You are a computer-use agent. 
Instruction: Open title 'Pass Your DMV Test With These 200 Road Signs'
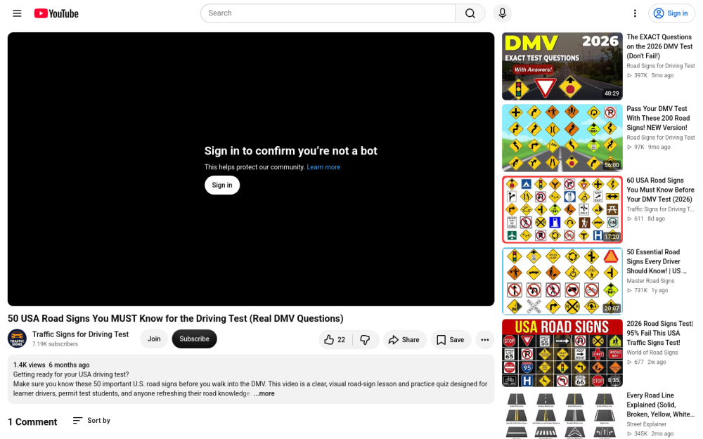pos(658,118)
